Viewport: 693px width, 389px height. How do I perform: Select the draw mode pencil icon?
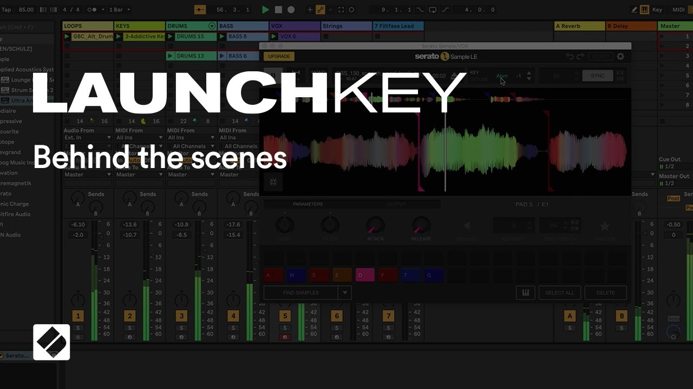tap(635, 10)
